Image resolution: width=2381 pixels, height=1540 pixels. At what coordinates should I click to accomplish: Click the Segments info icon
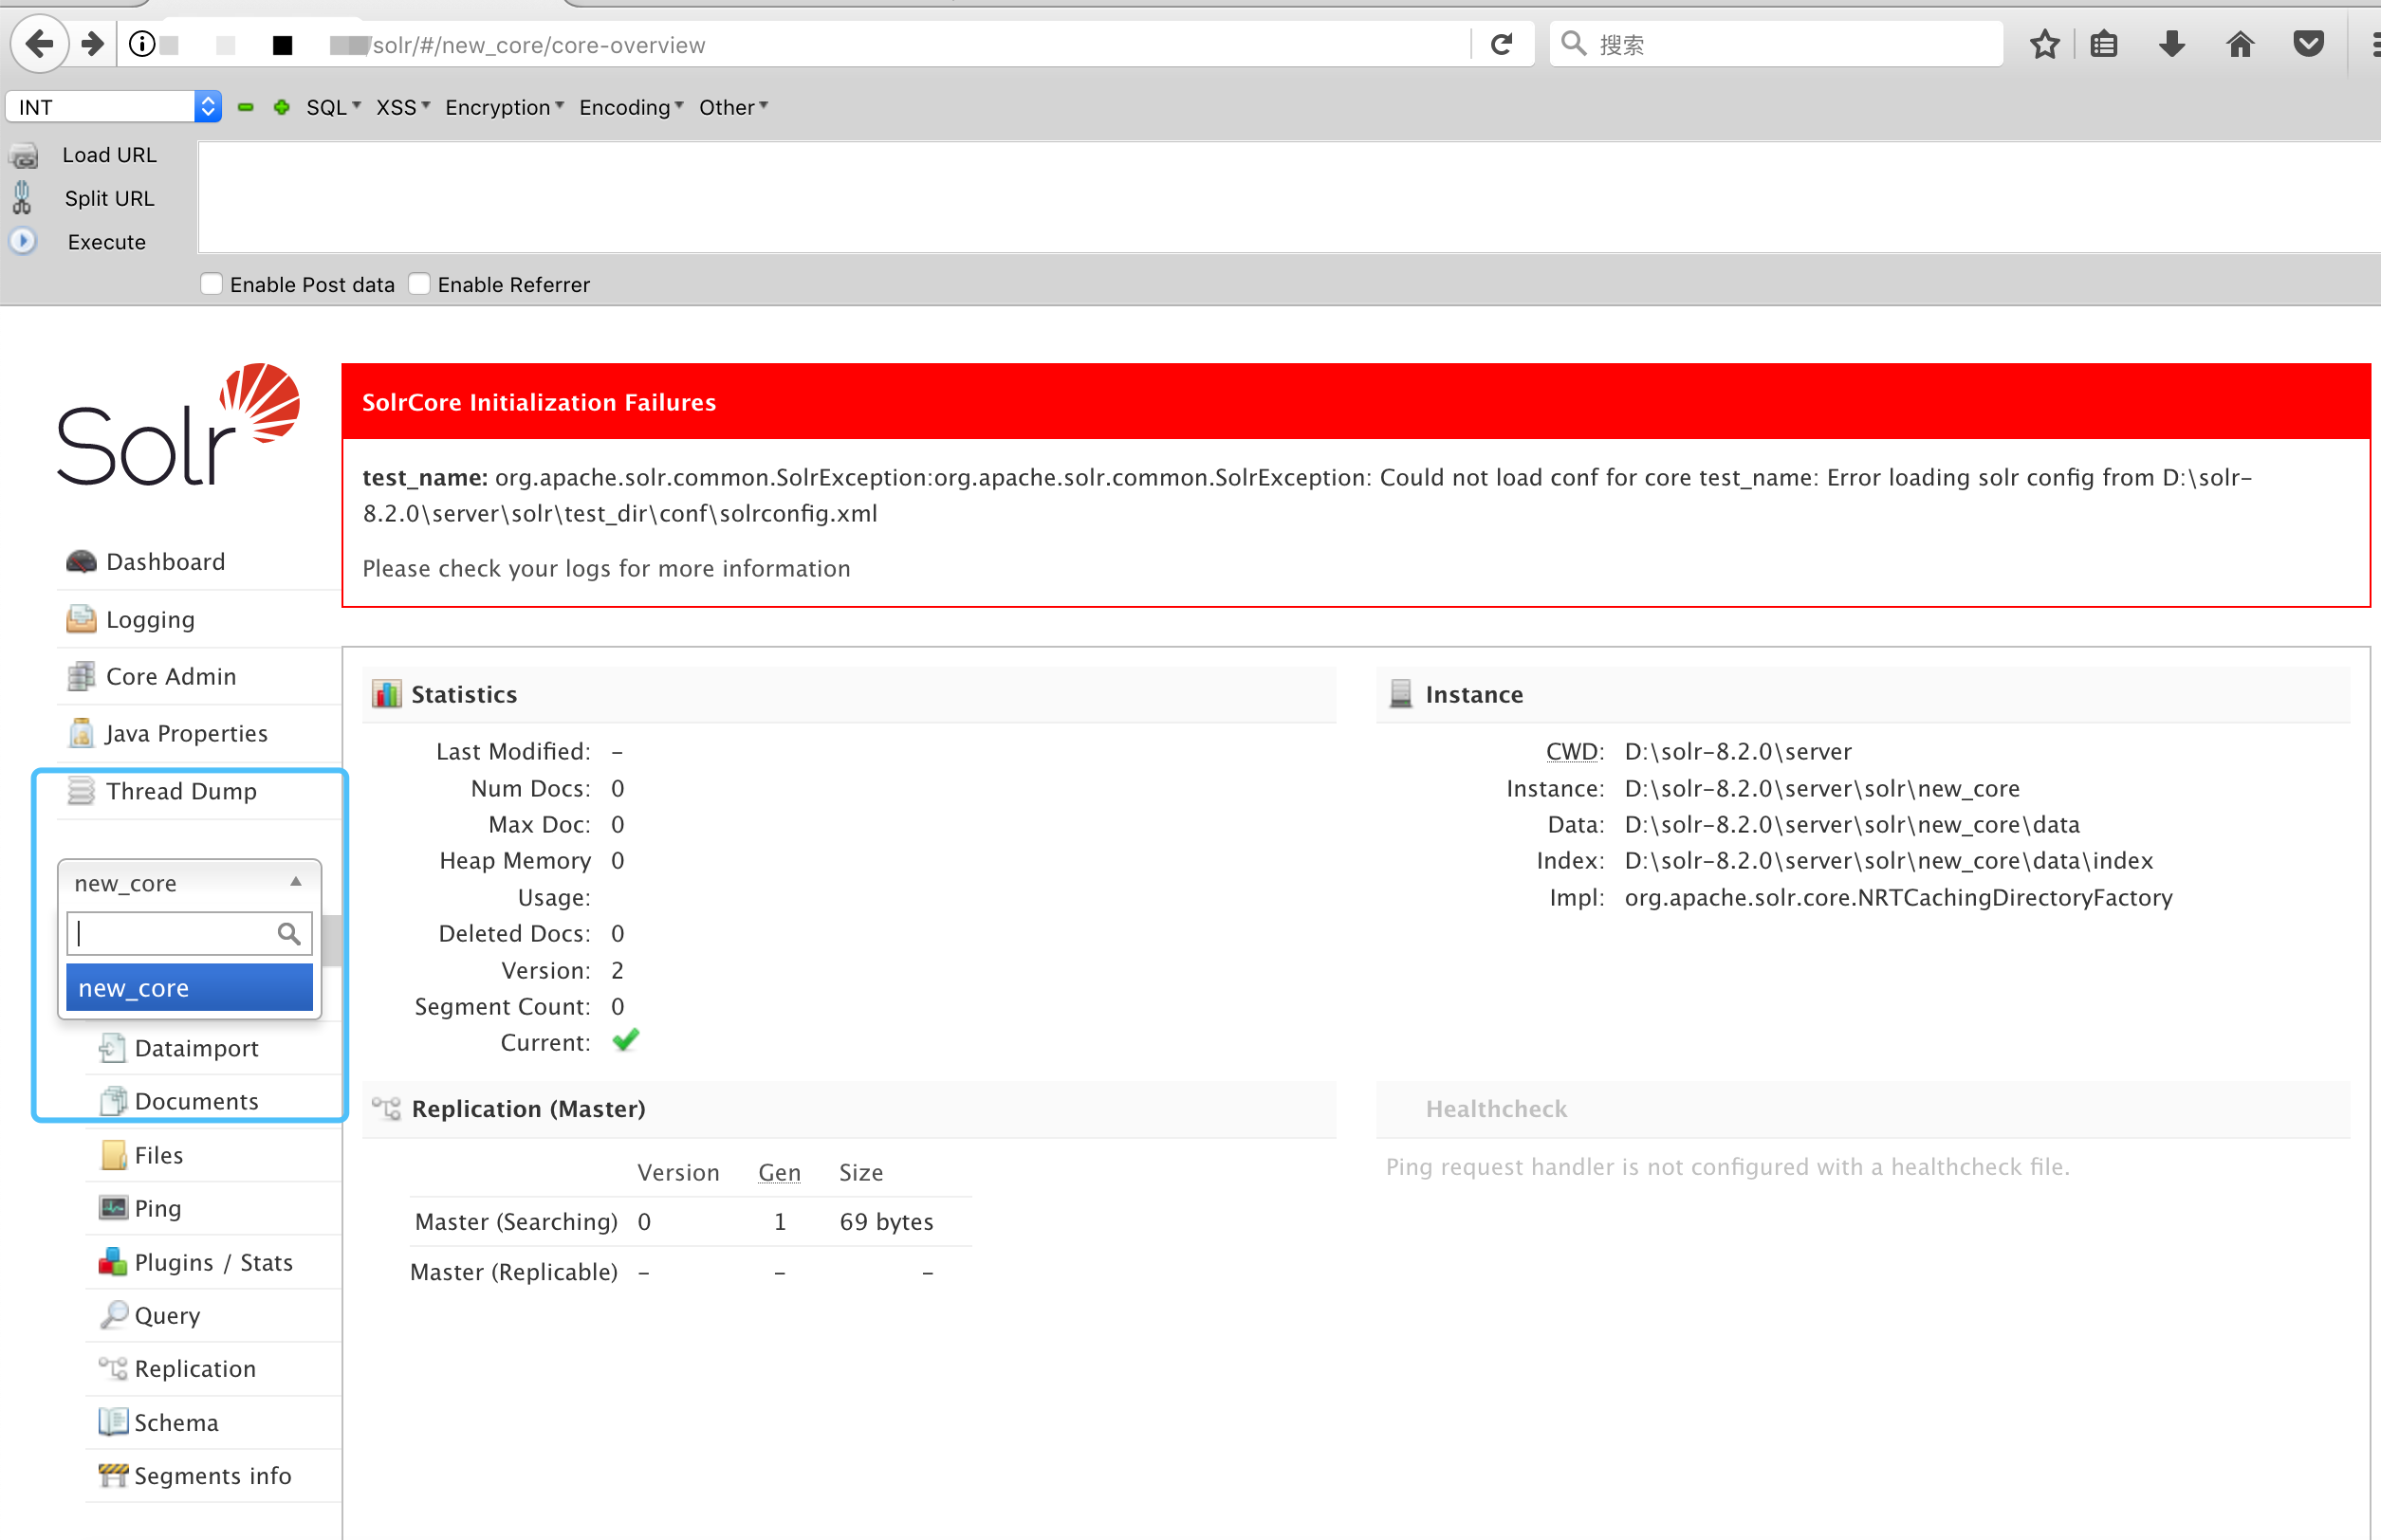coord(113,1475)
